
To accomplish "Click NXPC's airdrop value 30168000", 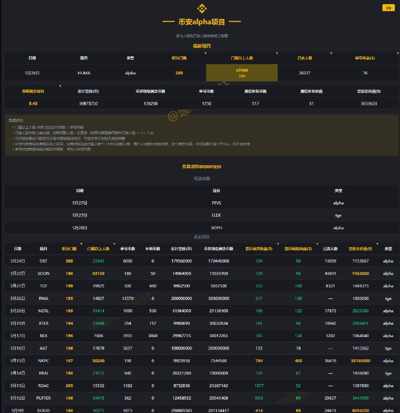I will [x=360, y=361].
